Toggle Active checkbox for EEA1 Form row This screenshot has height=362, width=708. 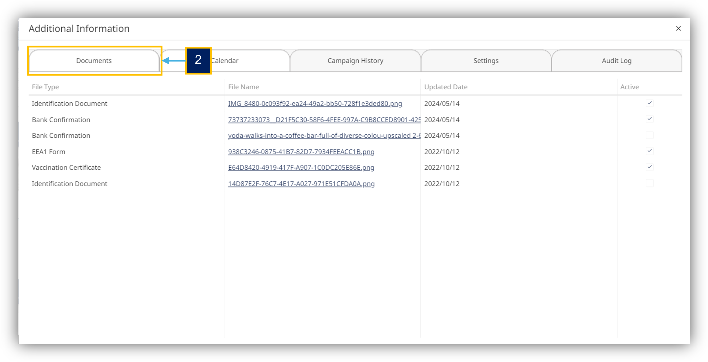point(649,151)
